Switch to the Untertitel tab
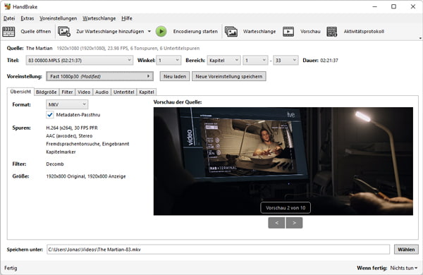 (124, 92)
